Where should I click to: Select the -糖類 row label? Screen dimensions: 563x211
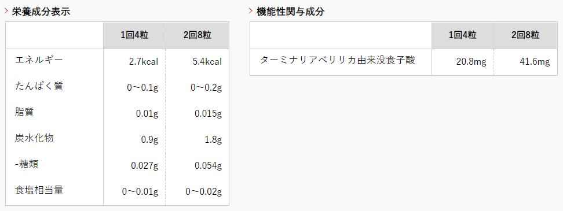tap(27, 164)
